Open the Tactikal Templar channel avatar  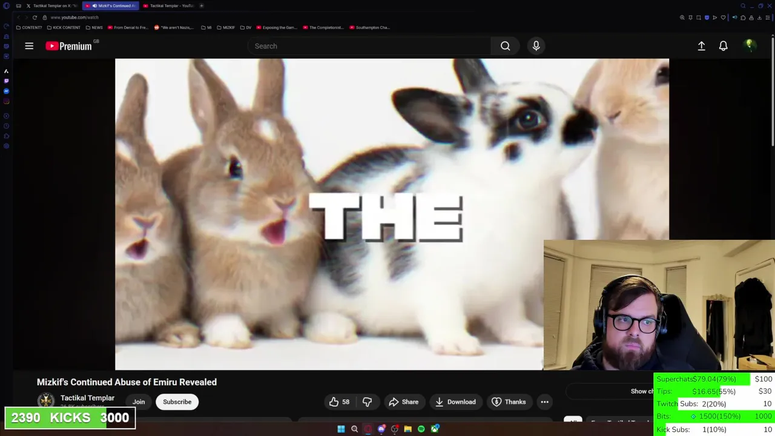(x=46, y=401)
